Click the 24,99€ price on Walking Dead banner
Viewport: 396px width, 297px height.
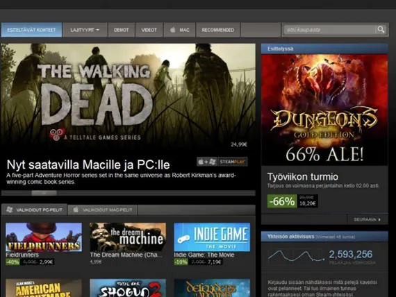click(x=239, y=144)
